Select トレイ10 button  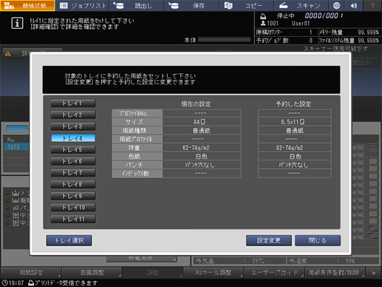[73, 207]
